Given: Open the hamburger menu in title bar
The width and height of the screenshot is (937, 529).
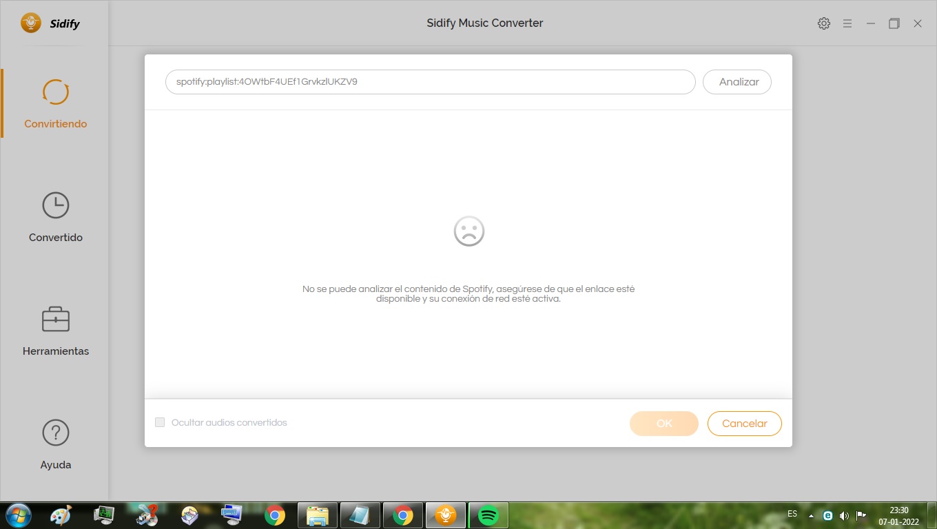Looking at the screenshot, I should tap(847, 23).
